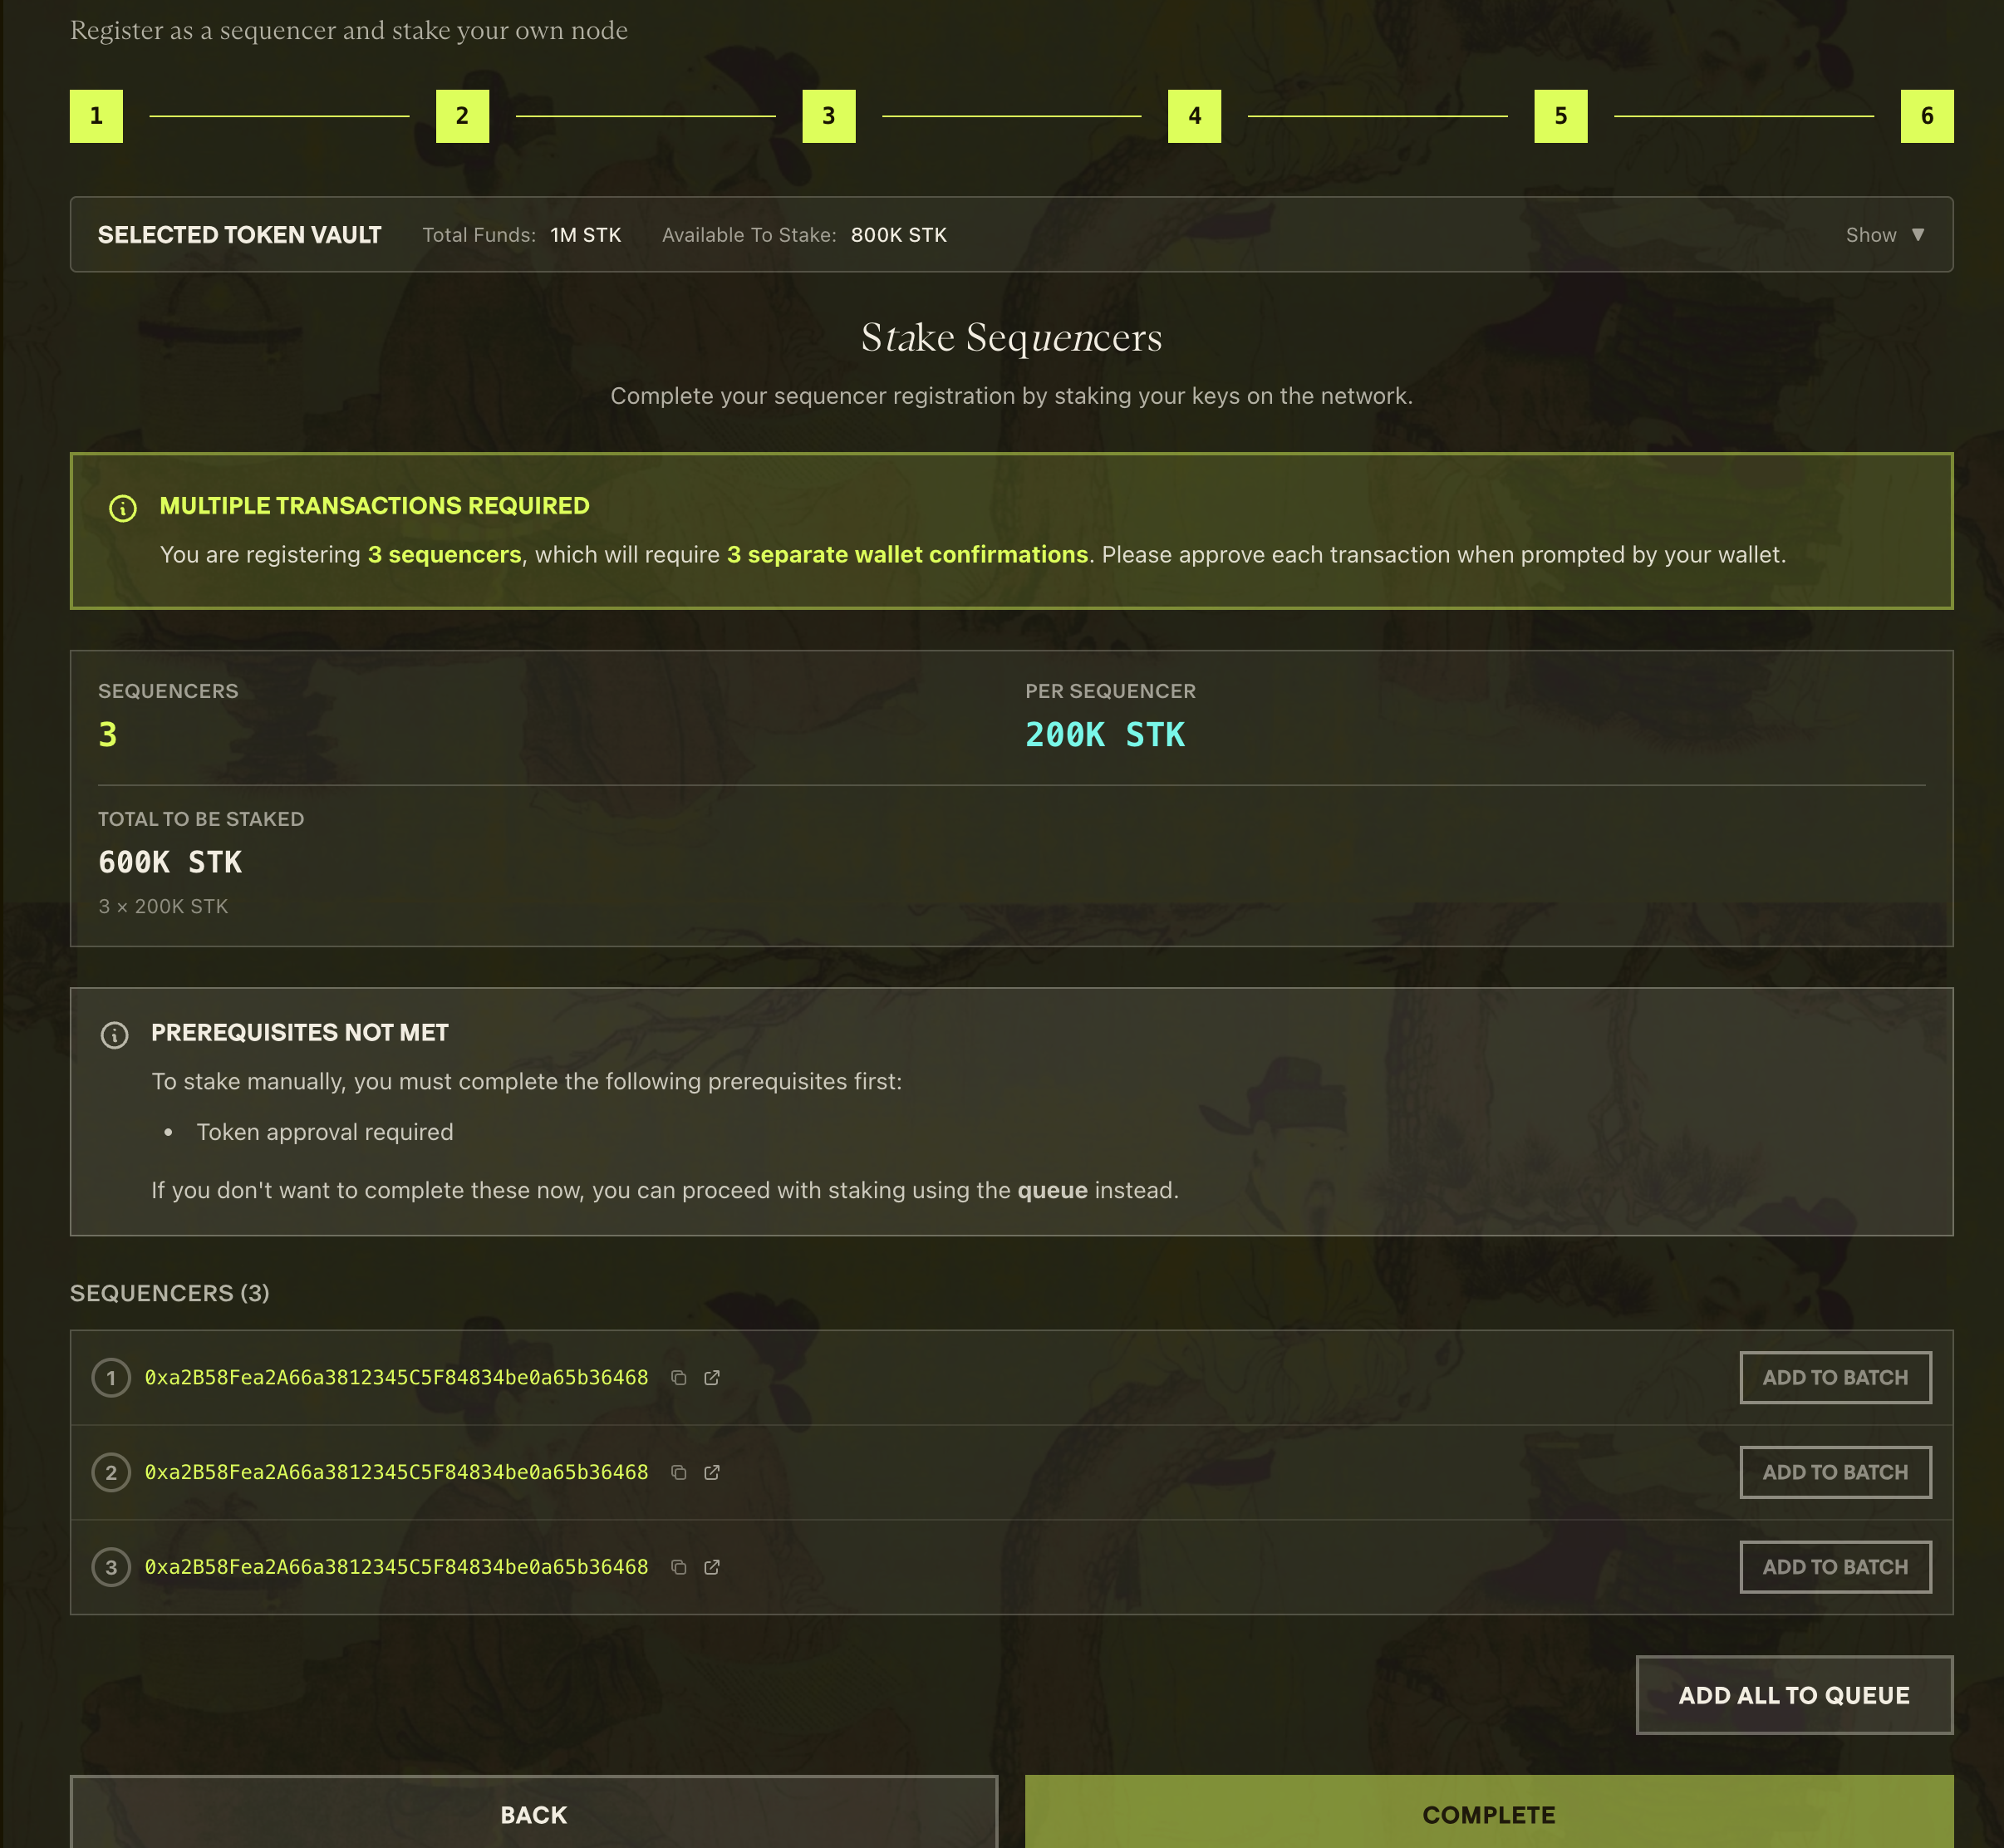Viewport: 2004px width, 1848px height.
Task: Click info icon beside Multiple Transactions Required
Action: tap(123, 508)
